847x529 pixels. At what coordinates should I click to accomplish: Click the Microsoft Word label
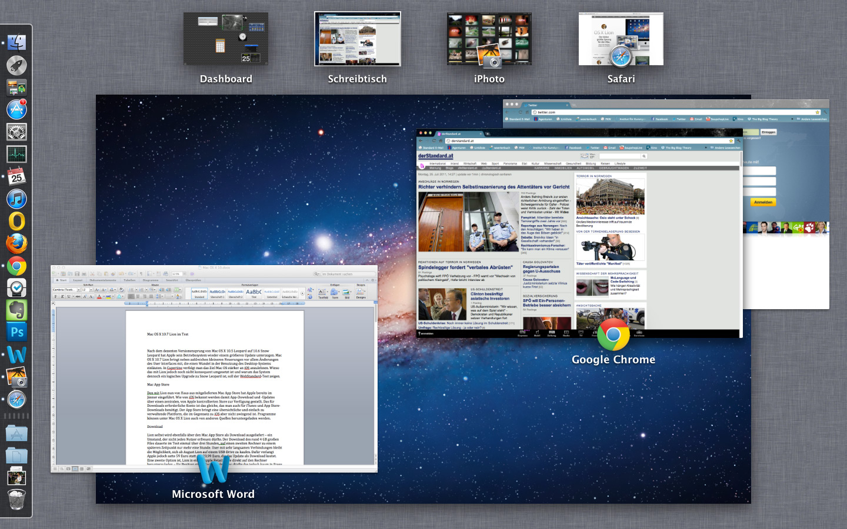(214, 494)
